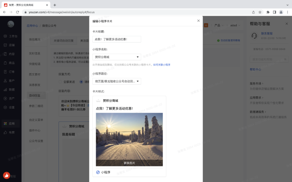This screenshot has width=292, height=182.
Task: Open the browser extensions puzzle icon
Action: tap(268, 12)
